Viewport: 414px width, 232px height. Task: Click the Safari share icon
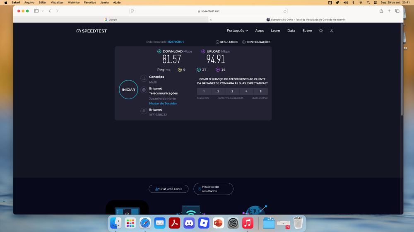[381, 11]
